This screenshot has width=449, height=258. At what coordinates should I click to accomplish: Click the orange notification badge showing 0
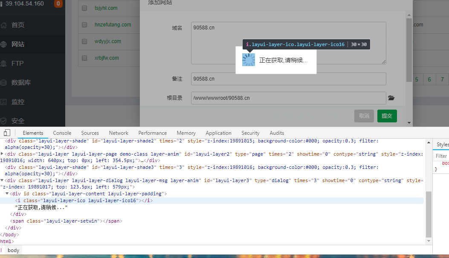(x=58, y=4)
